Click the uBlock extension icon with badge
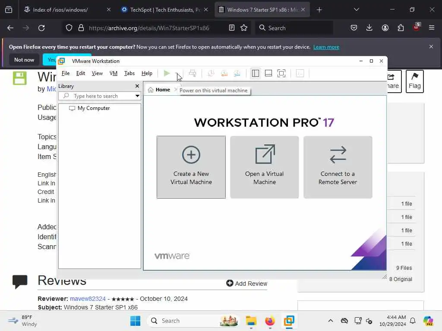Image resolution: width=442 pixels, height=331 pixels. (x=417, y=27)
